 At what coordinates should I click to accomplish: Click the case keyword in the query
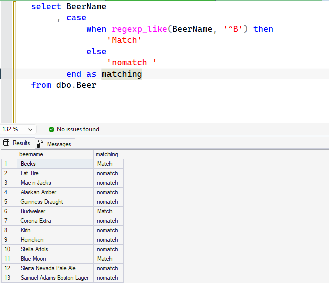coord(76,18)
